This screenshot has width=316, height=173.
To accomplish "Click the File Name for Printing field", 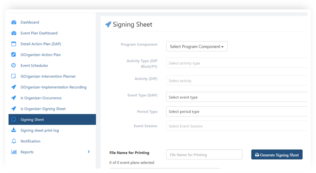I will click(x=204, y=155).
